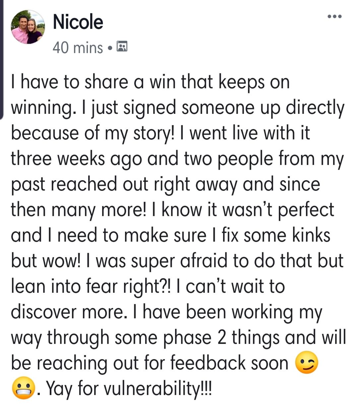Viewport: 358px width, 407px height.
Task: Open the three-dot post options menu
Action: pyautogui.click(x=334, y=16)
